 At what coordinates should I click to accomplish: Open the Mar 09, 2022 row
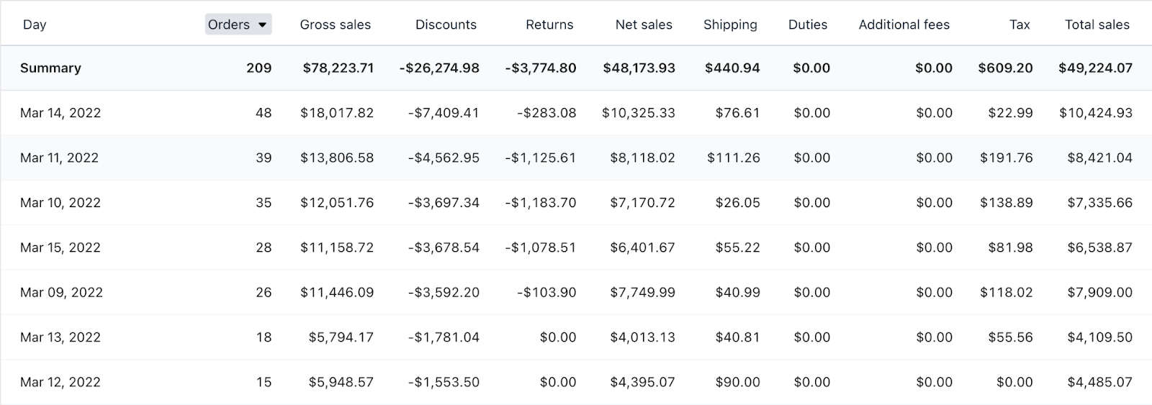click(x=61, y=292)
